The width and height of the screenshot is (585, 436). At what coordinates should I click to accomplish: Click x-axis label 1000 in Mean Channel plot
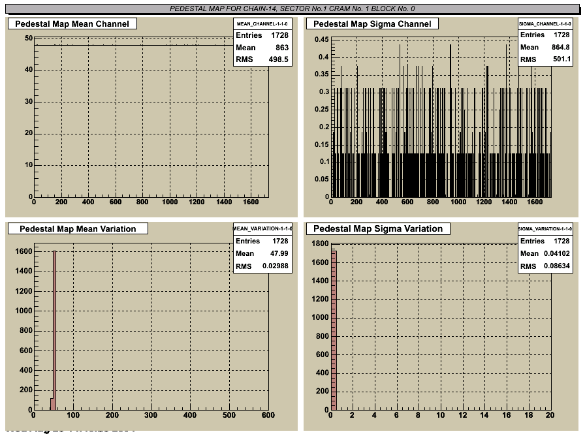pos(170,202)
